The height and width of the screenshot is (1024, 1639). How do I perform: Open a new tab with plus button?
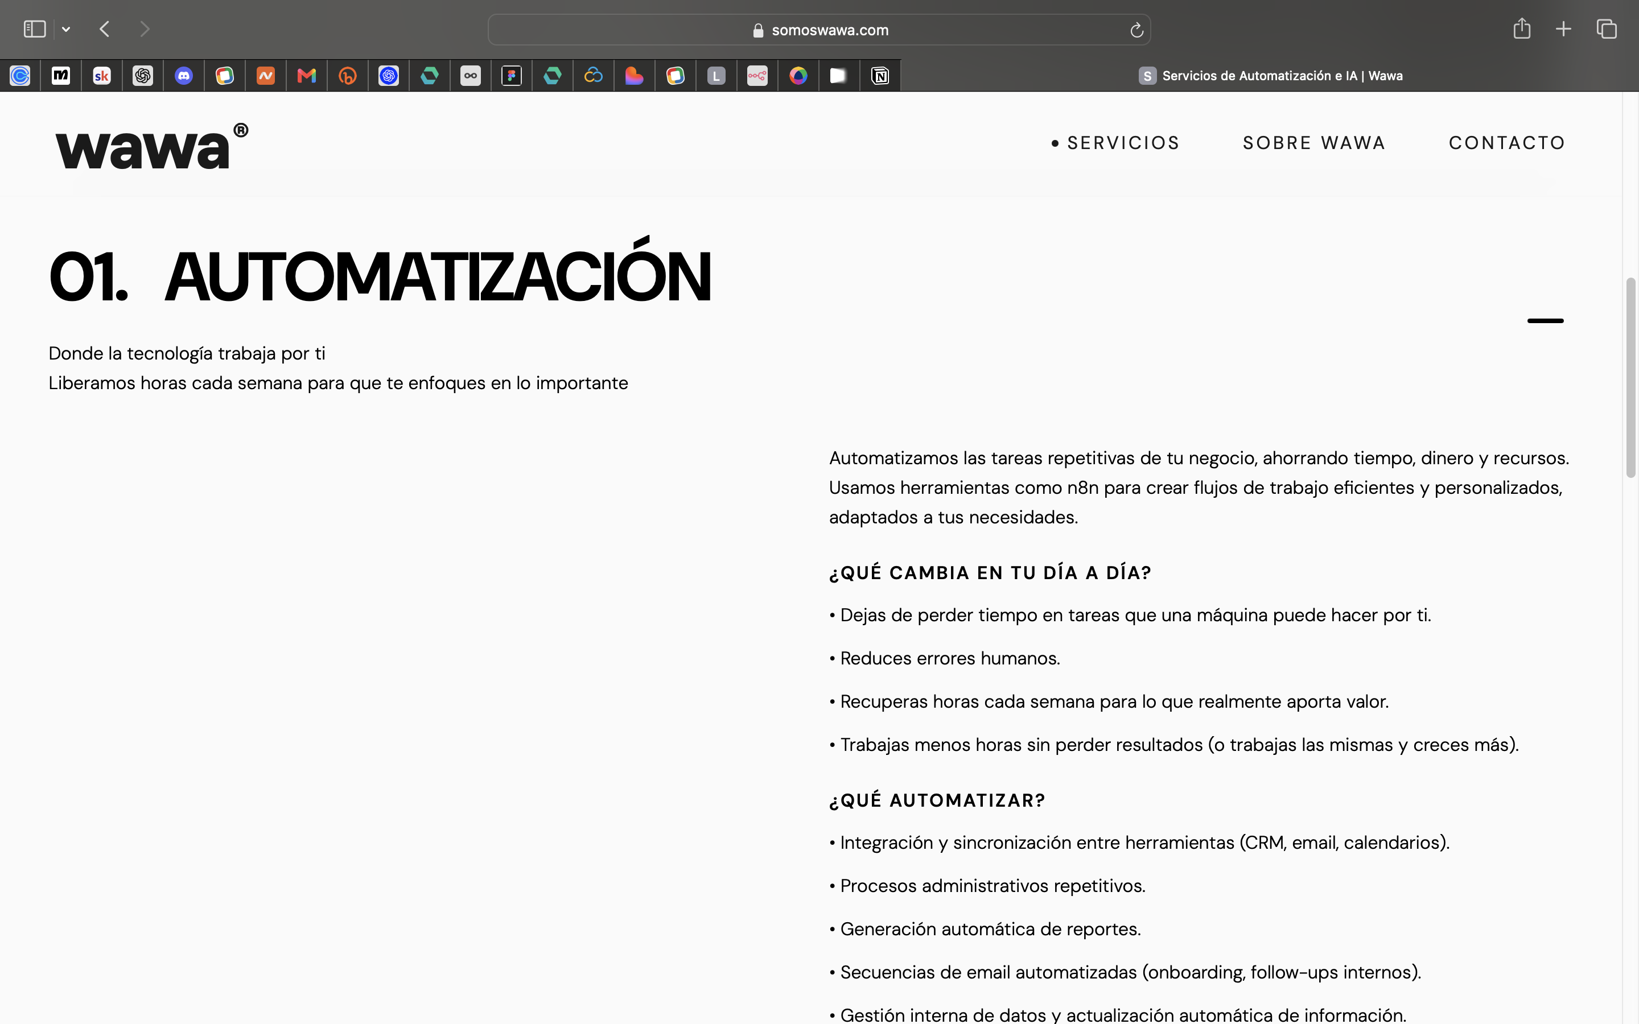coord(1563,29)
